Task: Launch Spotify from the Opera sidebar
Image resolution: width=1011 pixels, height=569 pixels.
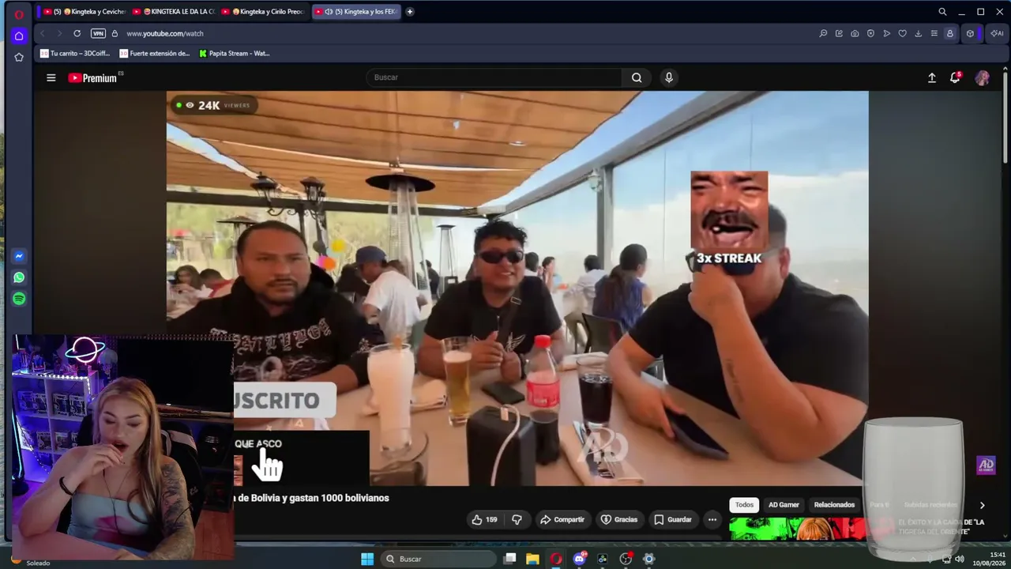Action: click(19, 299)
